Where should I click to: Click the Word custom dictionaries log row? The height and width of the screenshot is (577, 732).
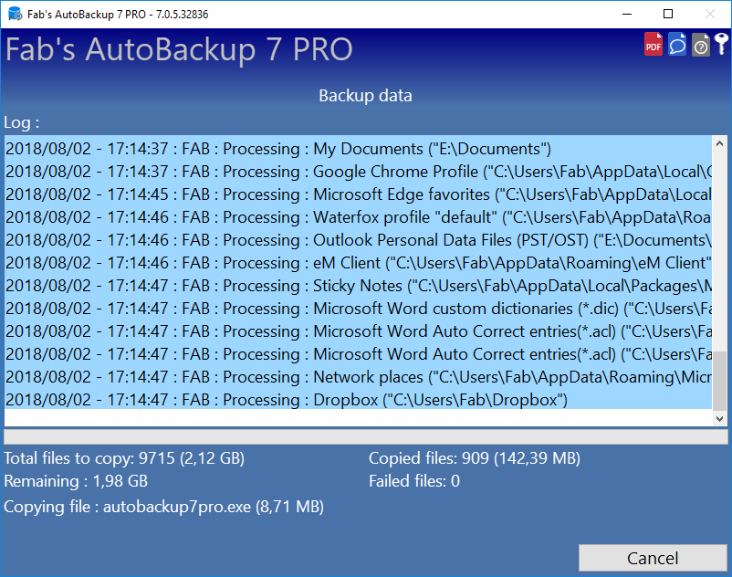(358, 309)
